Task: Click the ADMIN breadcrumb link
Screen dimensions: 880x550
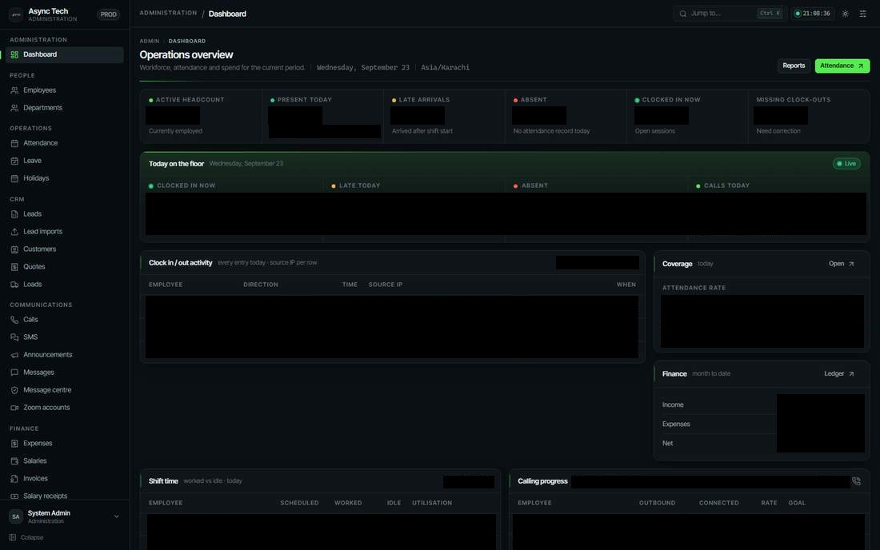Action: click(x=150, y=41)
